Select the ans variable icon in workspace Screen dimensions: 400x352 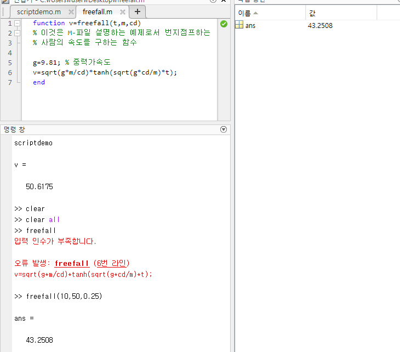[239, 25]
